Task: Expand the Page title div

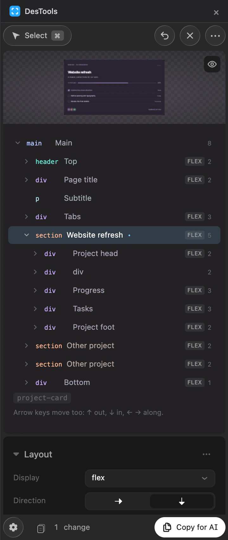Action: click(x=27, y=180)
